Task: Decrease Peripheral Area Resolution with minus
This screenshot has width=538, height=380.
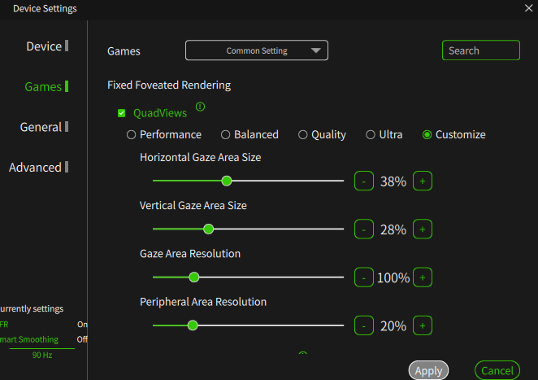Action: pyautogui.click(x=364, y=325)
